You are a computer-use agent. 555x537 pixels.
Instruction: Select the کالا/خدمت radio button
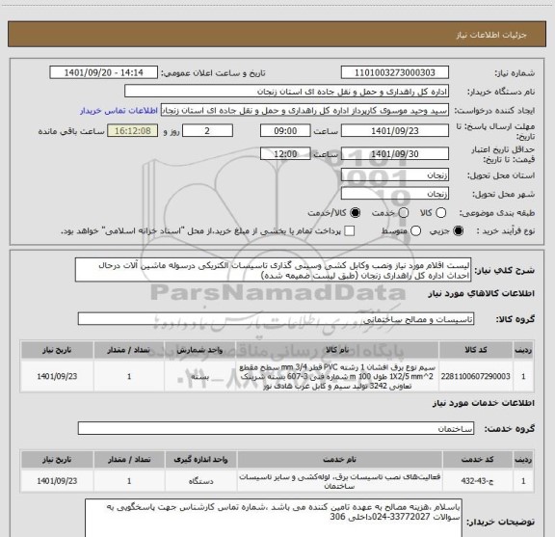point(355,212)
